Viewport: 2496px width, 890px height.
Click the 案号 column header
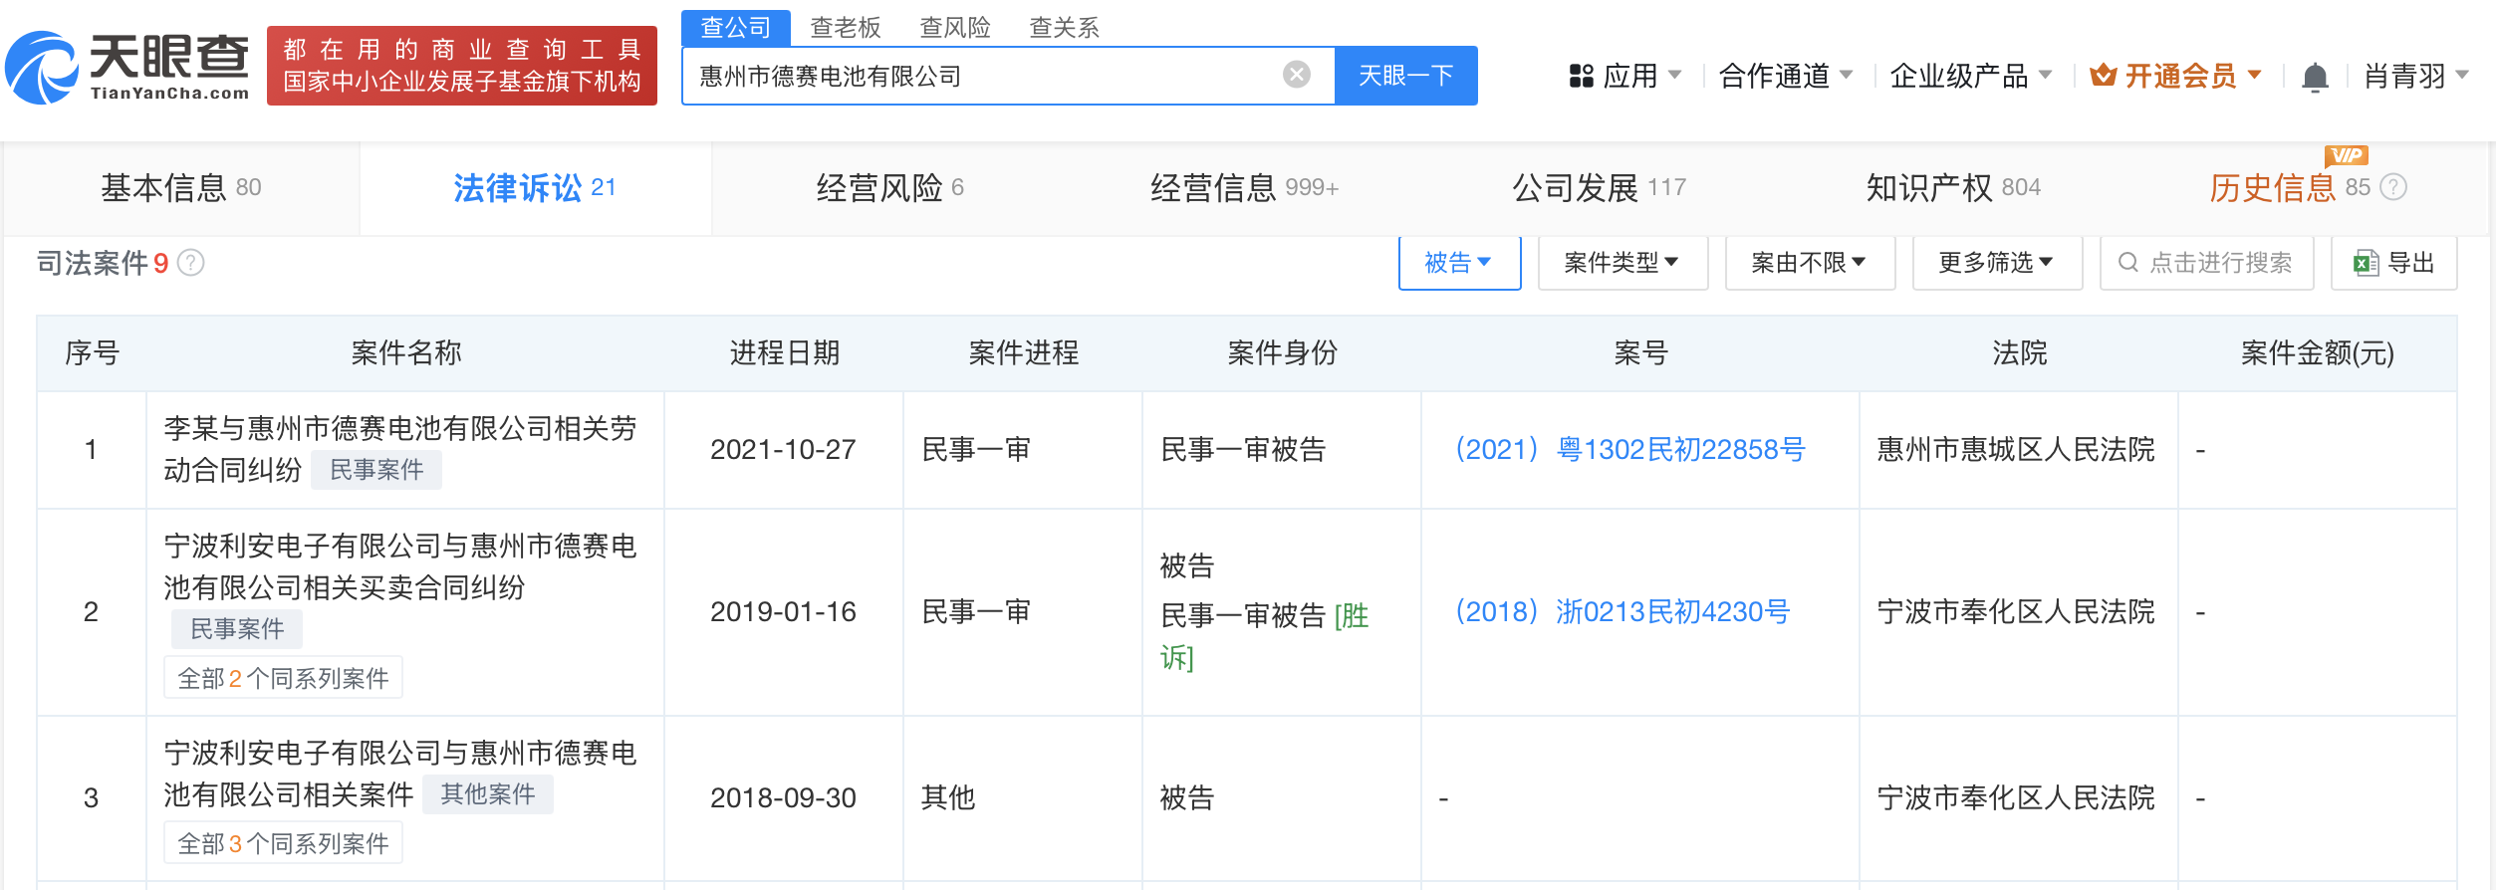(1640, 352)
